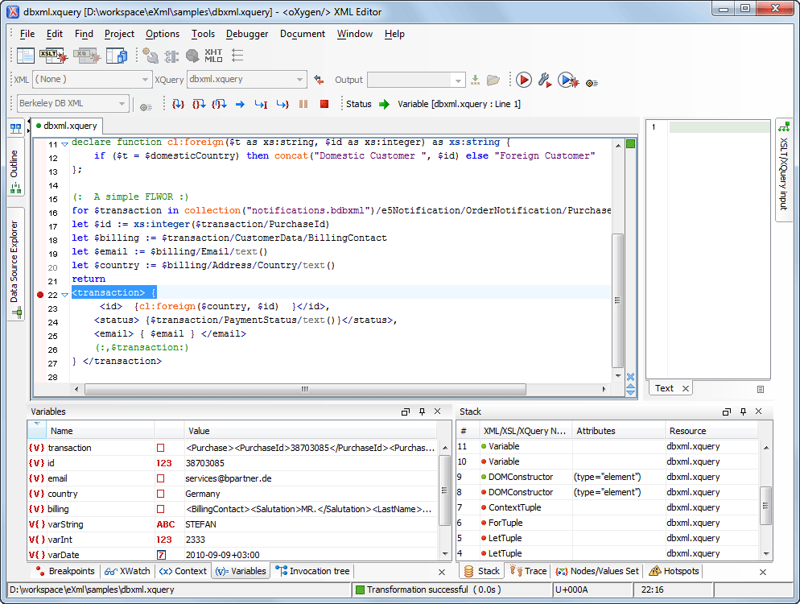Click the parameters gear icon in main toolbar
This screenshot has width=800, height=604.
pyautogui.click(x=592, y=83)
